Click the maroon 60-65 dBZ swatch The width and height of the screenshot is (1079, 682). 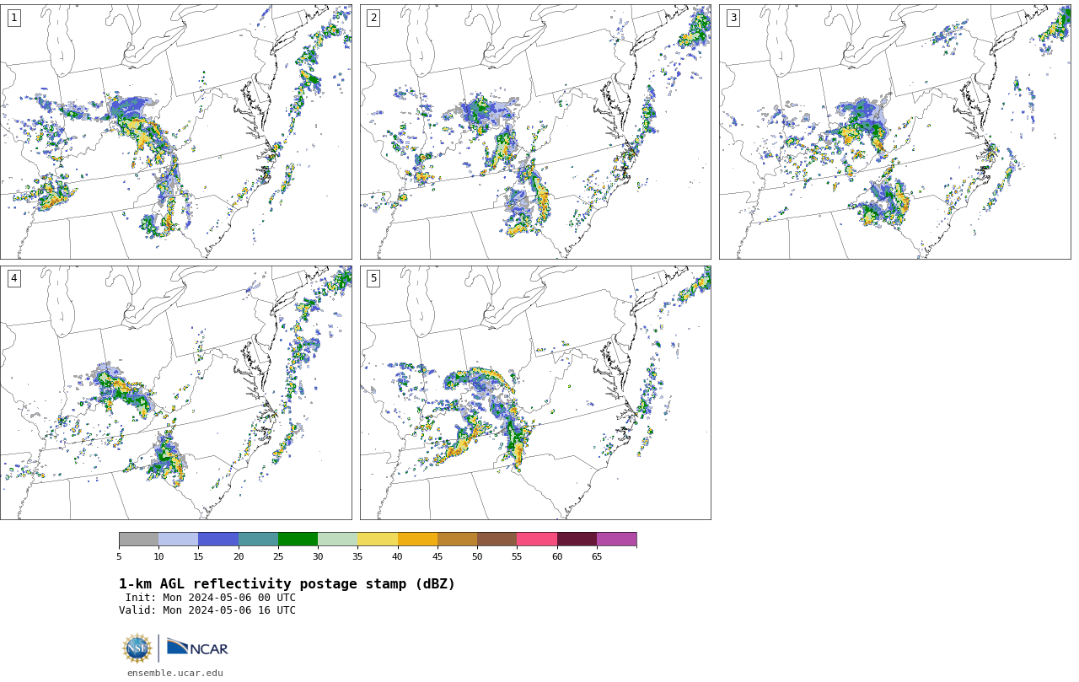tap(577, 540)
